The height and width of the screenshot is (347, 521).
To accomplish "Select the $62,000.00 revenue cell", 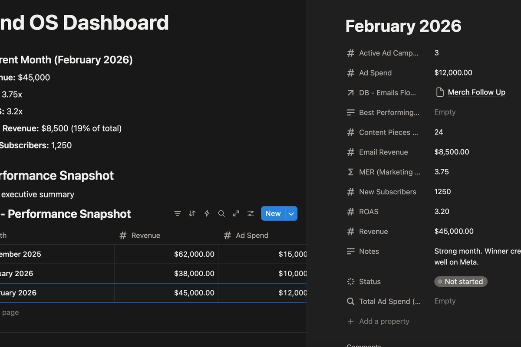I will pyautogui.click(x=167, y=254).
